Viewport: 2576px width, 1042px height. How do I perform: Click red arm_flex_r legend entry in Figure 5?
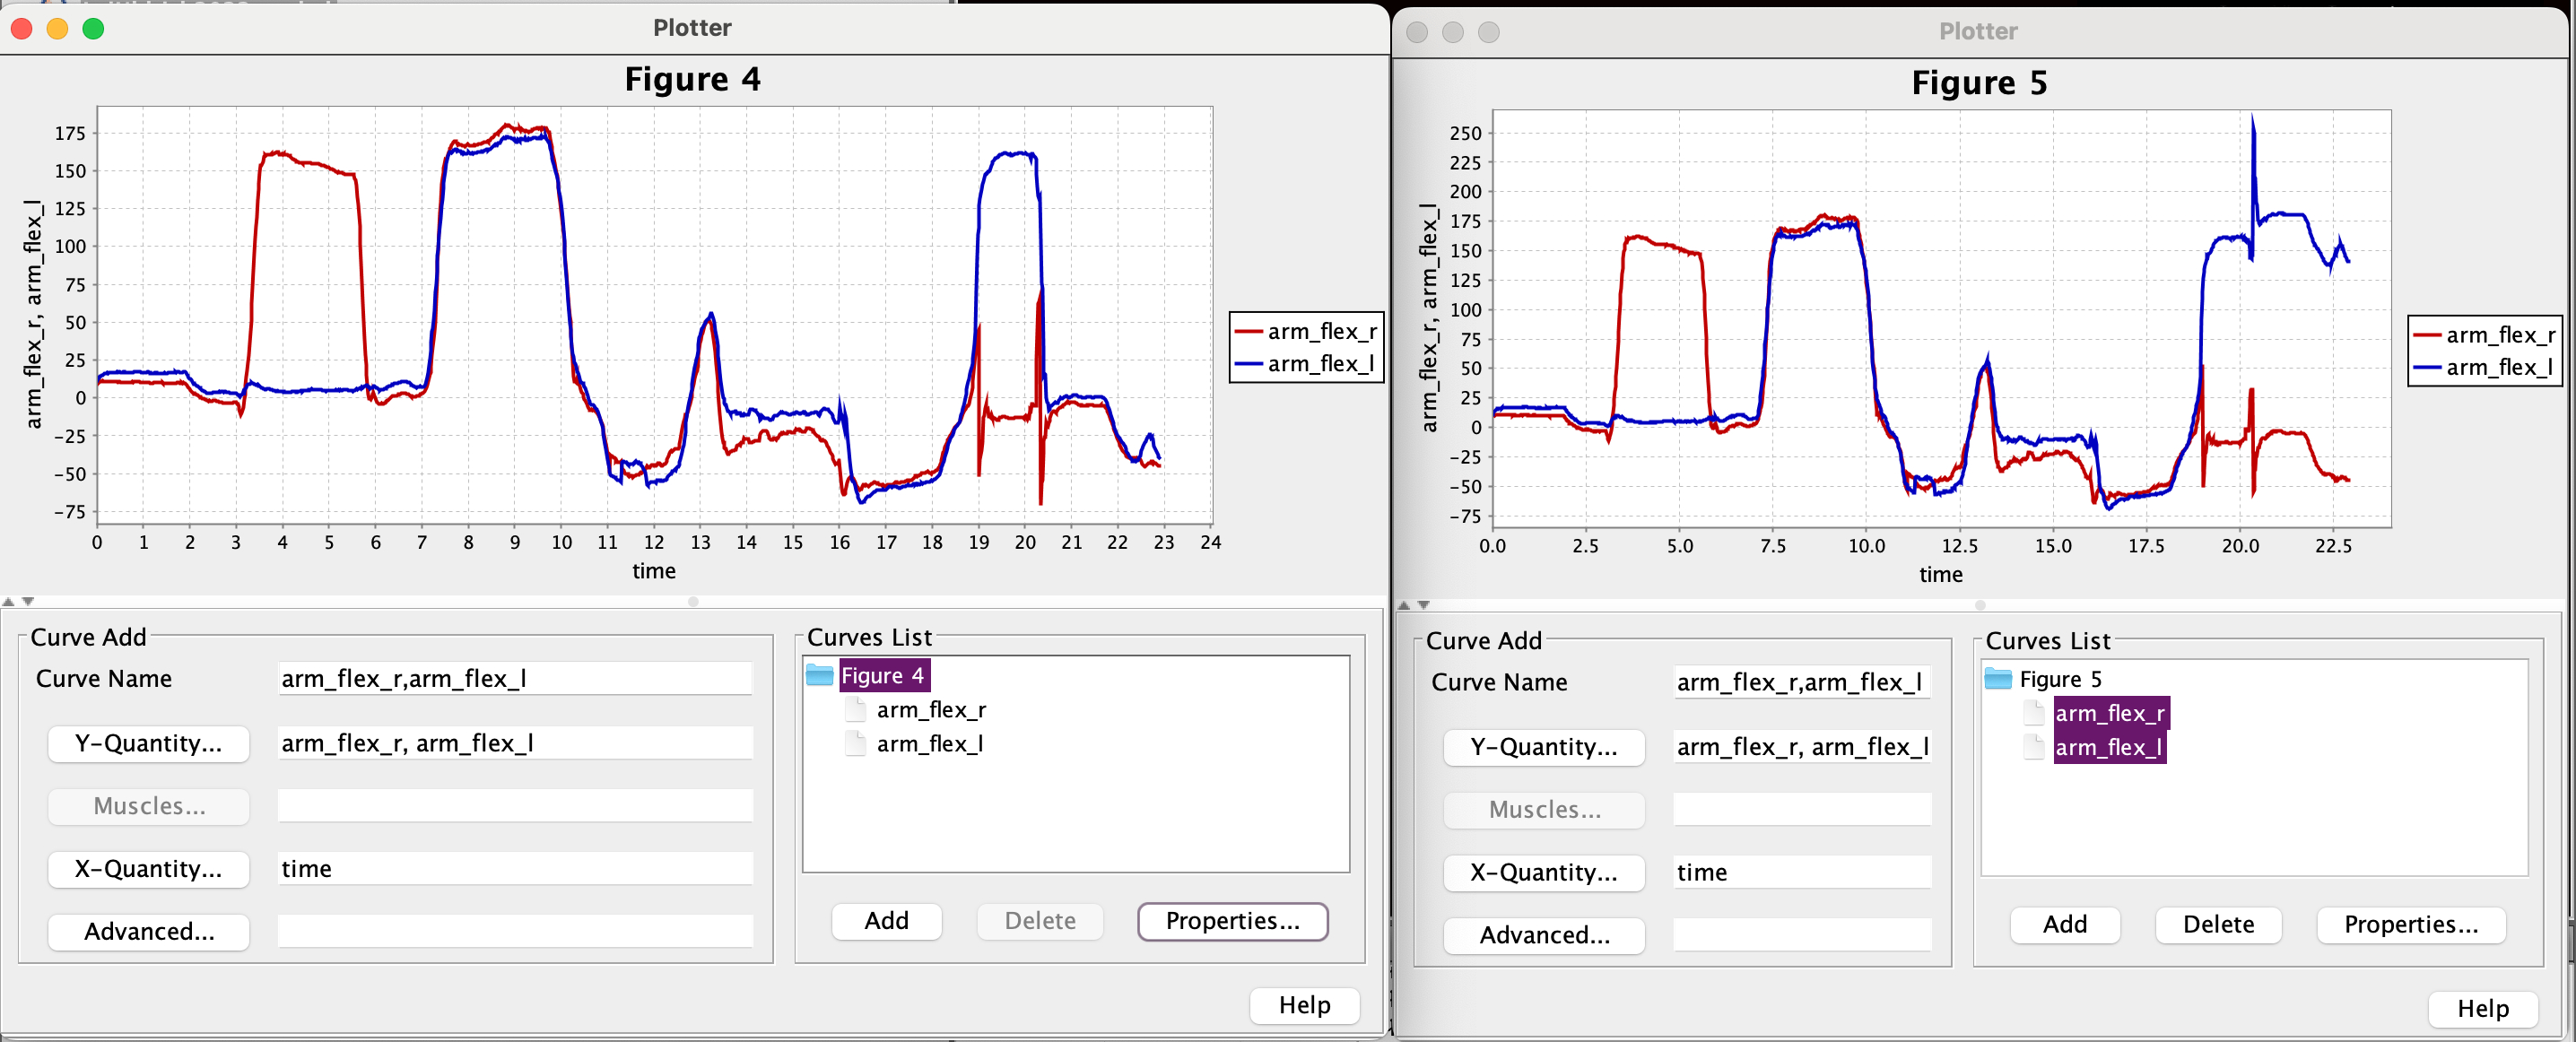pyautogui.click(x=2485, y=336)
